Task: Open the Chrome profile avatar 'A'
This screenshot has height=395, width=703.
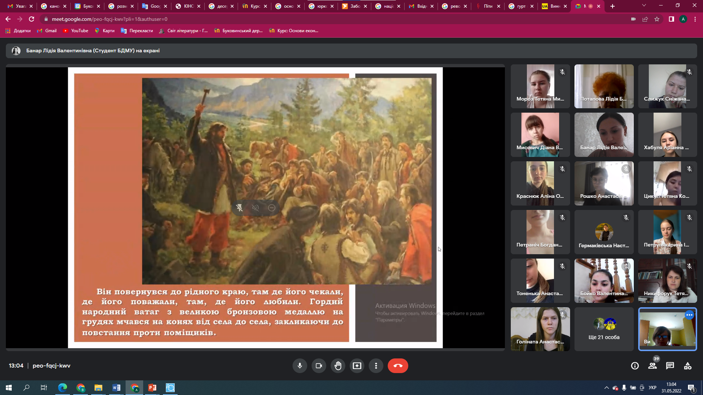Action: tap(683, 19)
